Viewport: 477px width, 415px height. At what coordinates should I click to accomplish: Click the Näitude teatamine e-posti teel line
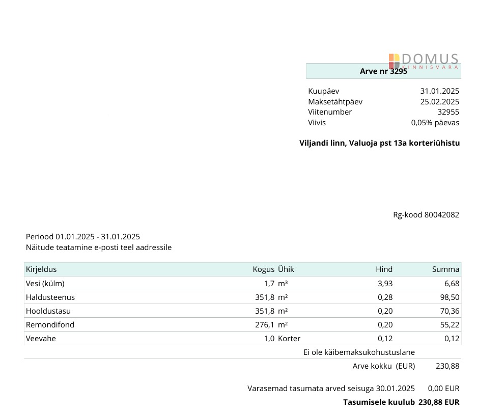(x=99, y=247)
